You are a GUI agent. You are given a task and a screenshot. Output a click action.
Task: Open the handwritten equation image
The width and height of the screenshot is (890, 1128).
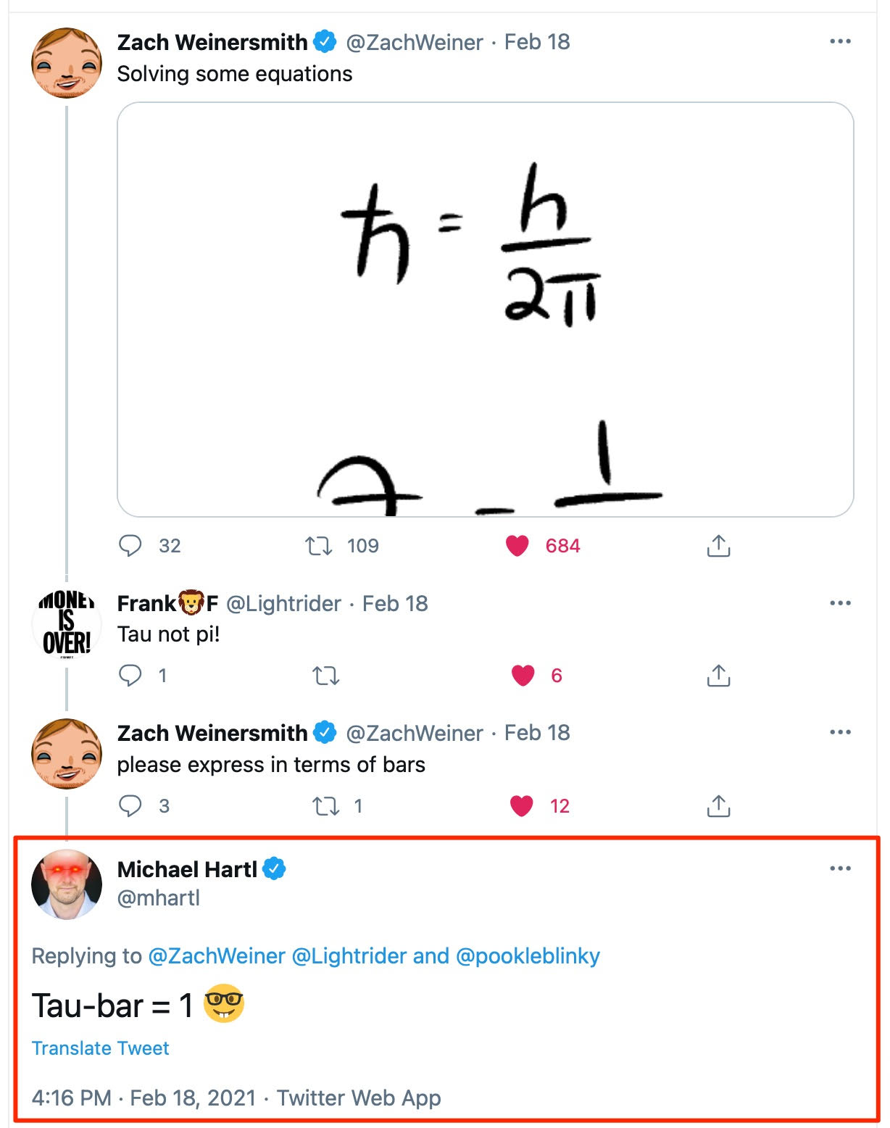pyautogui.click(x=485, y=310)
